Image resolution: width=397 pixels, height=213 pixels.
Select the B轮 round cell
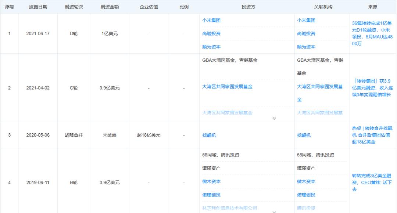point(74,183)
